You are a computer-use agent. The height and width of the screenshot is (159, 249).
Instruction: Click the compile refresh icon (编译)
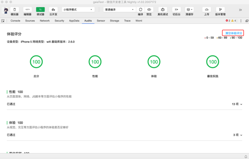pos(140,10)
